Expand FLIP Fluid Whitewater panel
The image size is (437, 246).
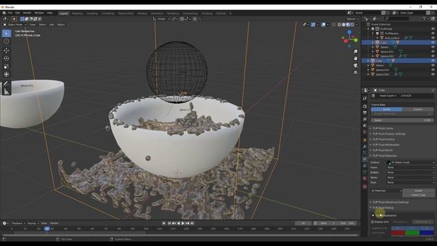(x=386, y=145)
